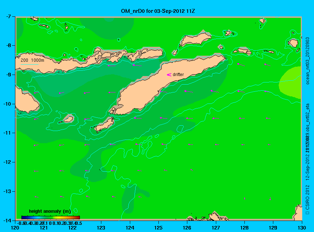
Task: Click the longitude axis label 129
Action: 273,228
